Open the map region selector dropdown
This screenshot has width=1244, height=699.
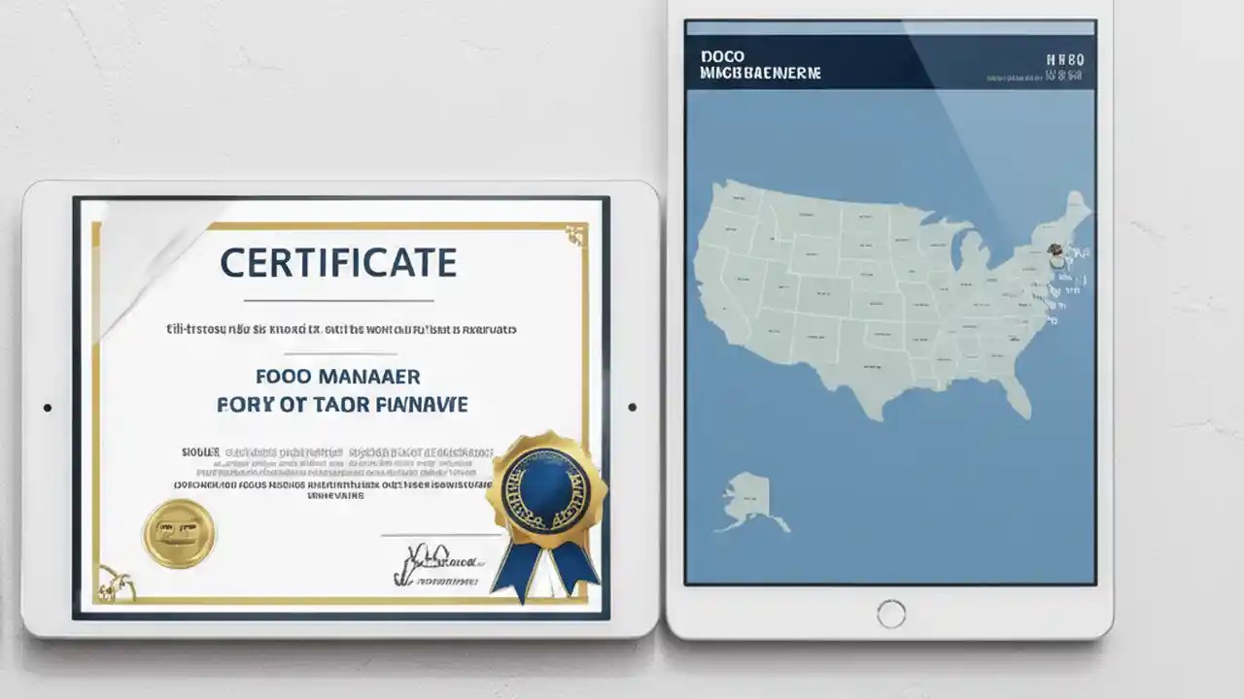pos(892,60)
